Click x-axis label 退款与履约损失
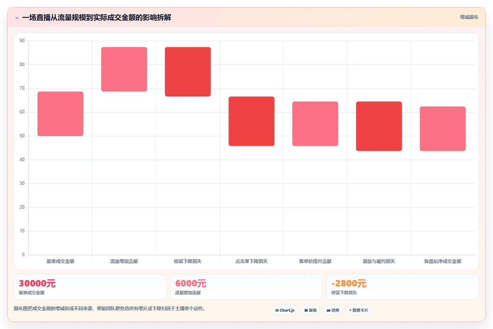Screen dimensions: 493x329 point(379,261)
